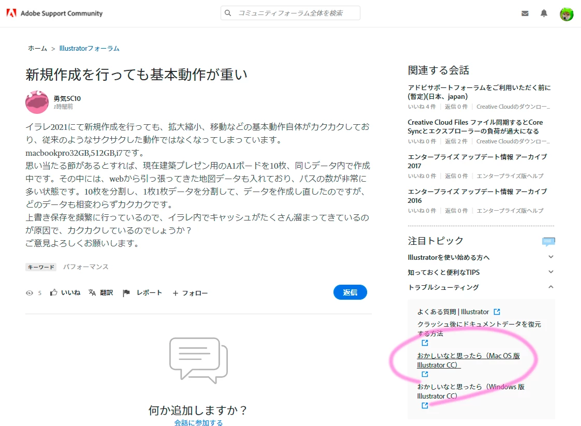The image size is (581, 426).
Task: Open よくある質問 | Illustrator link
Action: point(453,312)
